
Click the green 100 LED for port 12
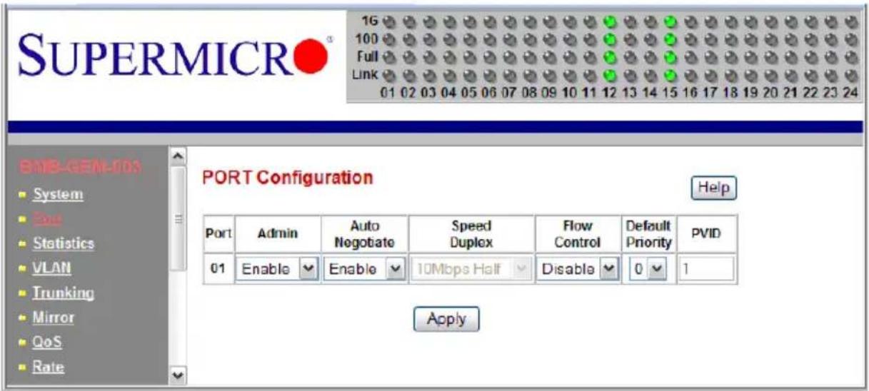pos(609,39)
